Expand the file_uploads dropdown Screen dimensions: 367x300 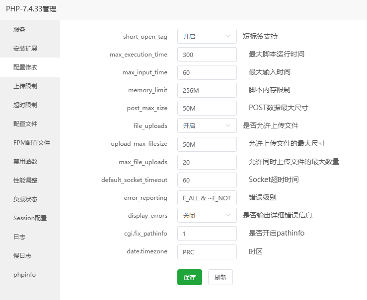click(207, 125)
